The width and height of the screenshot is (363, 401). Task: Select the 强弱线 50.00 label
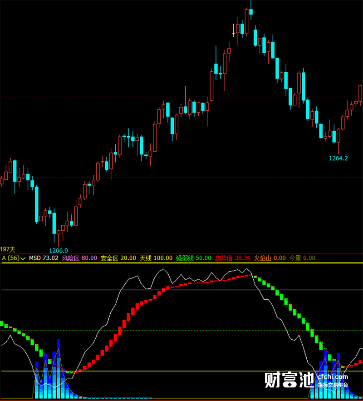194,258
